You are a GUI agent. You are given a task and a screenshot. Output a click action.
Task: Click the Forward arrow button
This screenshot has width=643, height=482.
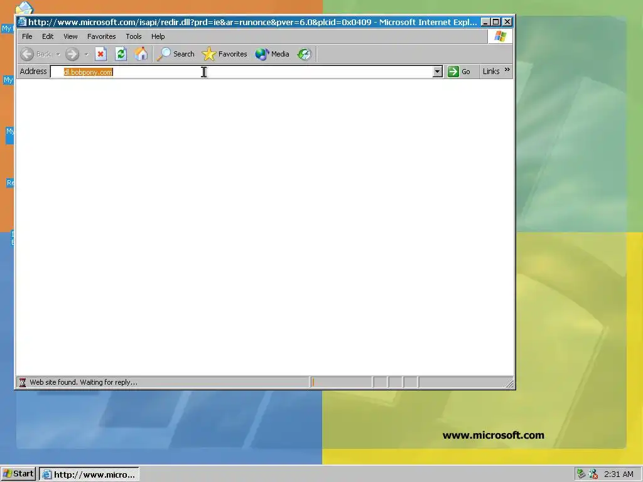[x=72, y=54]
